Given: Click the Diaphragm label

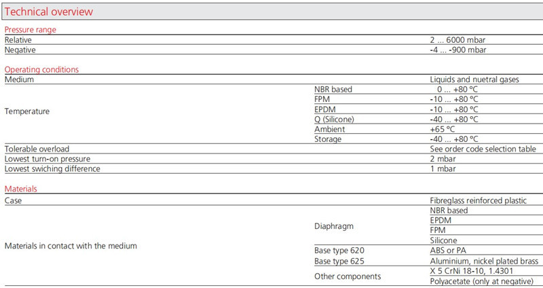Looking at the screenshot, I should point(335,226).
